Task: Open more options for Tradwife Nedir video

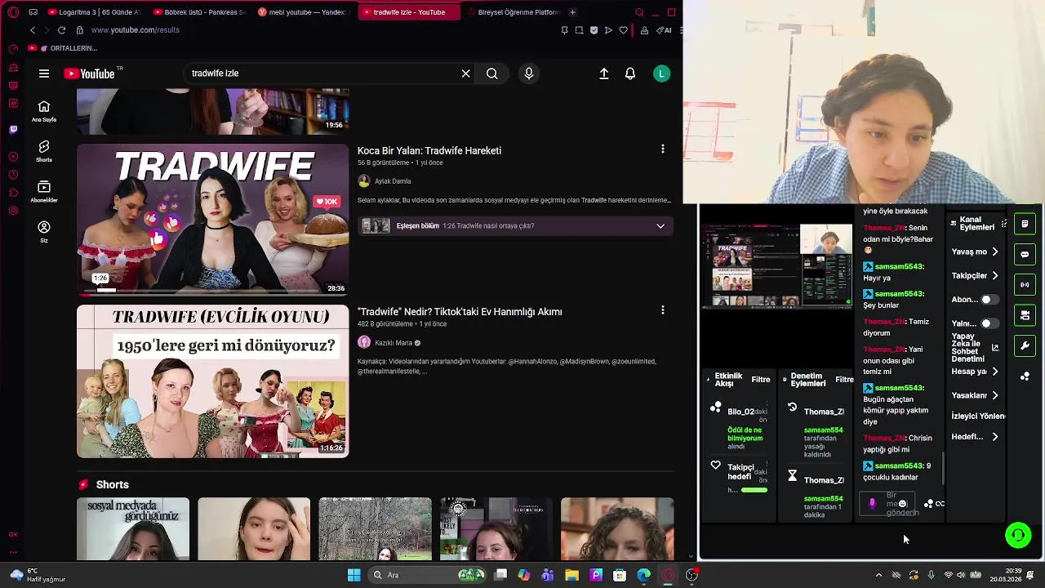Action: pos(663,310)
